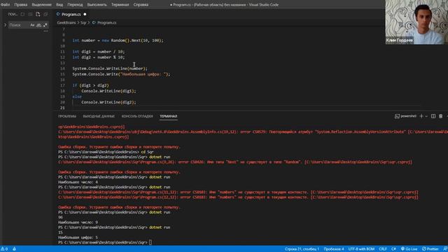
Task: Click 'int number' declaration line 9
Action: tap(118, 41)
